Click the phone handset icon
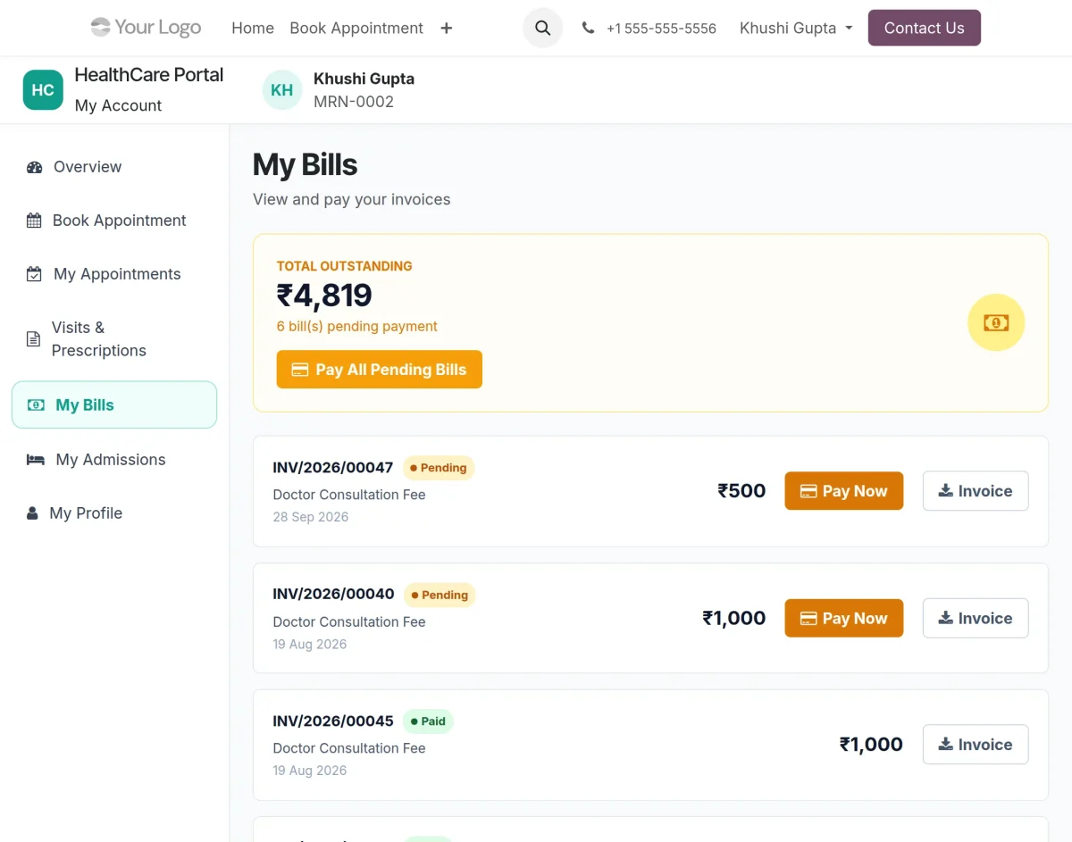The image size is (1072, 842). click(588, 28)
